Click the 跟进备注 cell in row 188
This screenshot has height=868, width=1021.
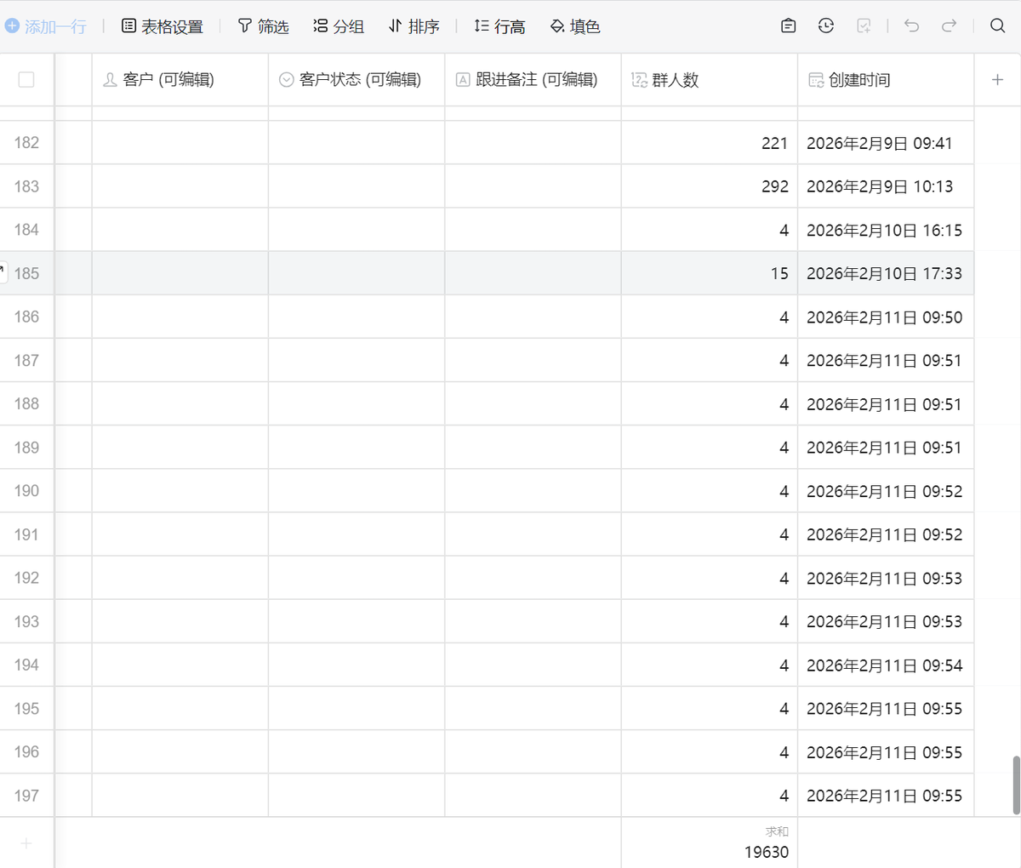[533, 403]
